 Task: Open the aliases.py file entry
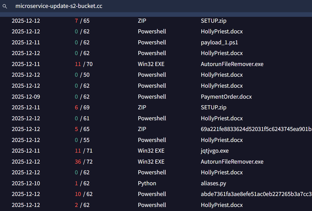[x=214, y=183]
